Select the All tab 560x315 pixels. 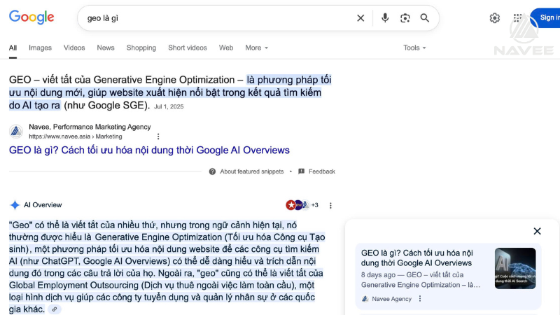pyautogui.click(x=13, y=48)
